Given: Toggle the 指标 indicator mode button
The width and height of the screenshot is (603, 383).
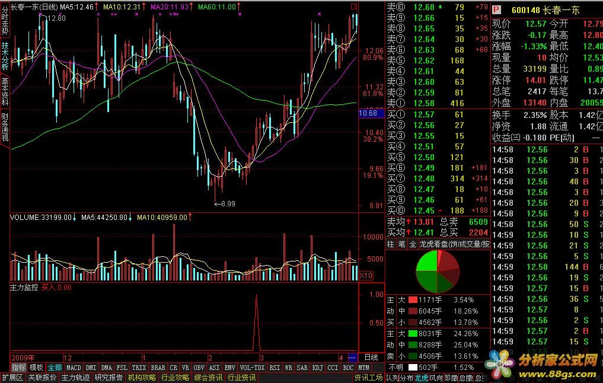Looking at the screenshot, I should pyautogui.click(x=19, y=368).
